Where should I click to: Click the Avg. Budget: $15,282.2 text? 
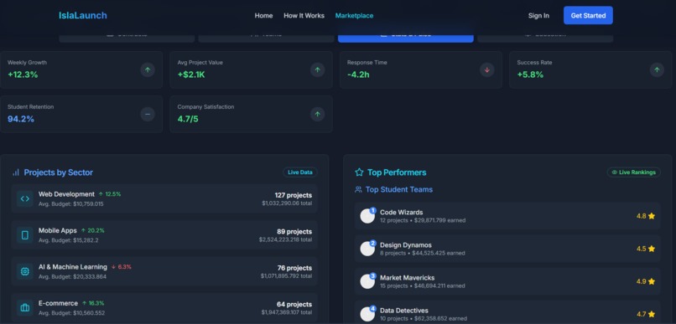point(68,240)
